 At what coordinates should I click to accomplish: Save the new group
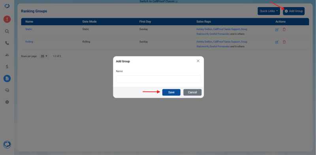tap(171, 92)
